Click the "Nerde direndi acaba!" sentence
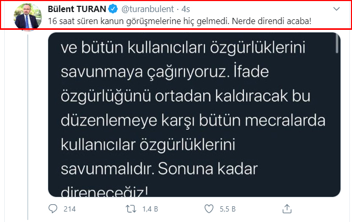 click(x=272, y=21)
